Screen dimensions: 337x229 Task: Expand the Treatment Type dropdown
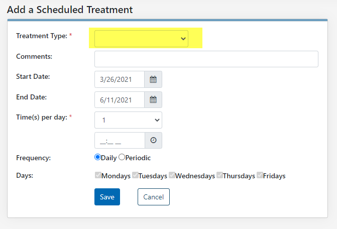tap(142, 39)
